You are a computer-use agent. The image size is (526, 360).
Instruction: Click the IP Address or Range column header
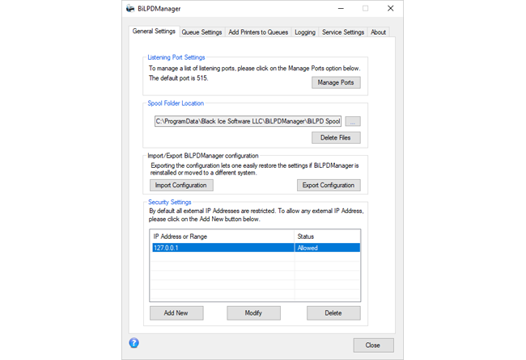(222, 237)
